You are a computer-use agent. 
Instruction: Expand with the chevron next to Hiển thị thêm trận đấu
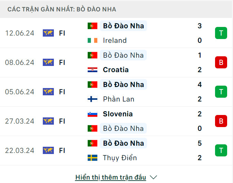pos(154,177)
